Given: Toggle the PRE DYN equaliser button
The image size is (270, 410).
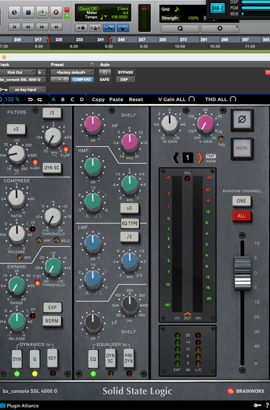Looking at the screenshot, I should click(x=128, y=358).
